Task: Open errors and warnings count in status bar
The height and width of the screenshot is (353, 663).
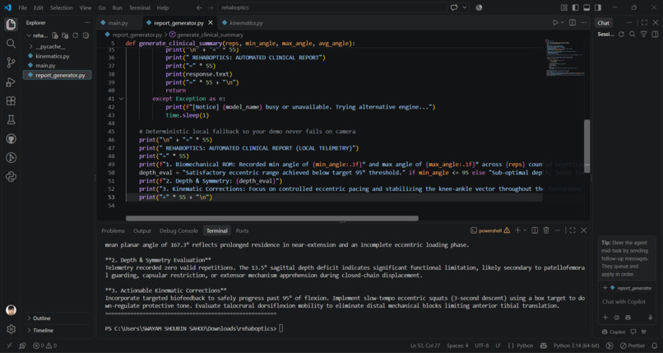Action: click(x=44, y=346)
